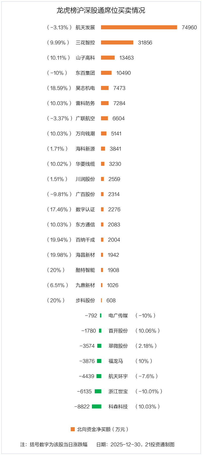The height and width of the screenshot is (455, 202).
Task: Click the value -3876 beside 福龙马
Action: point(87,361)
